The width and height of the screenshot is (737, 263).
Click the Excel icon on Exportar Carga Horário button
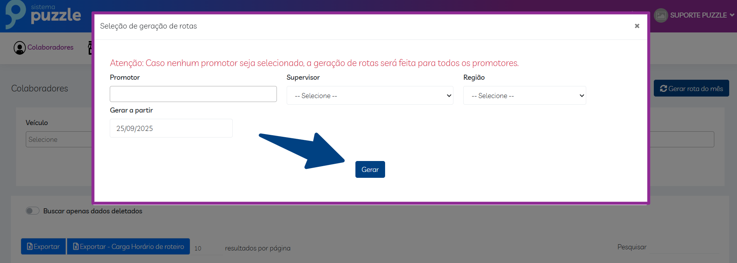76,247
